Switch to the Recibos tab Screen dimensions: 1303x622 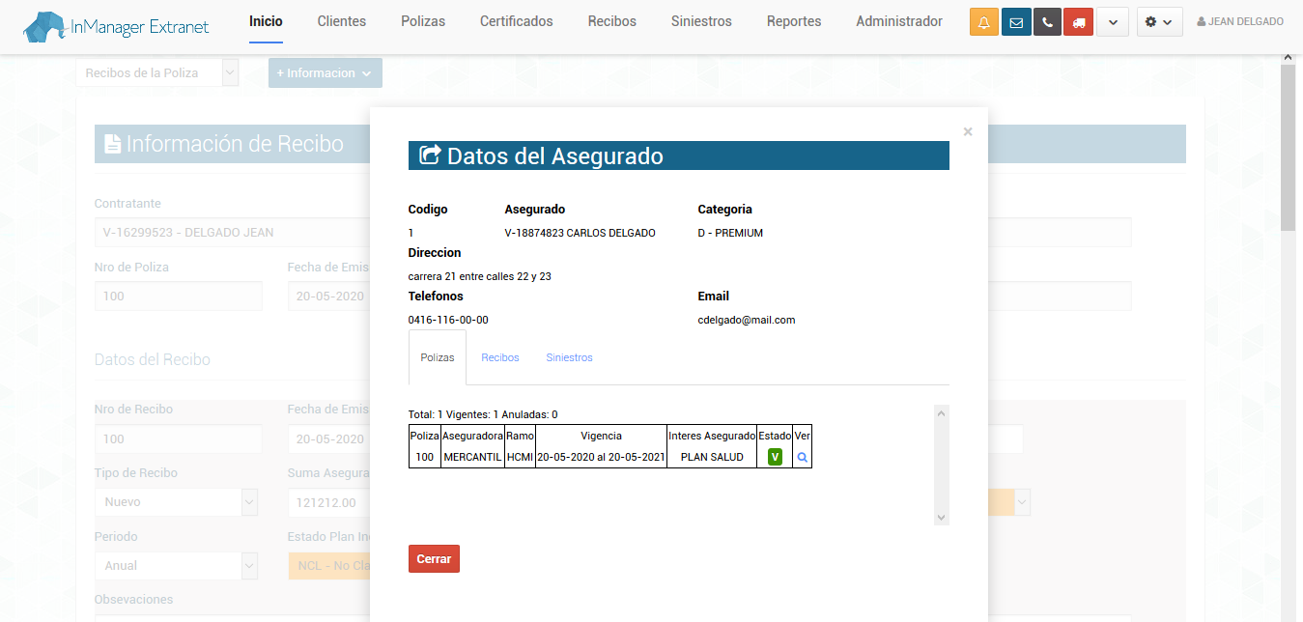click(499, 357)
